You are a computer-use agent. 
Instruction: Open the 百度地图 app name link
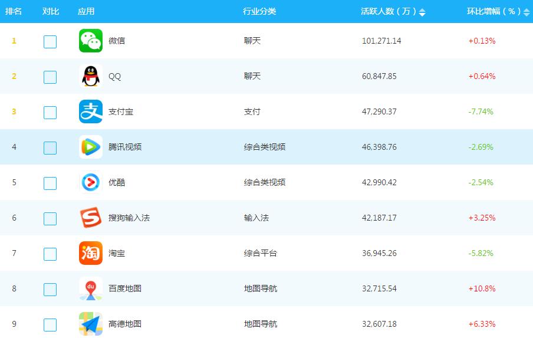125,288
